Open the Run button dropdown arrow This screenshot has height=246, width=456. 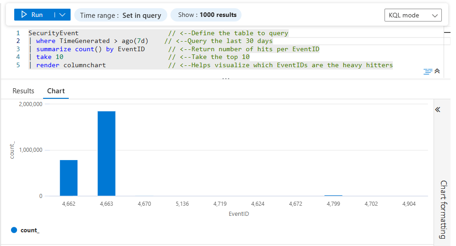[x=62, y=15]
